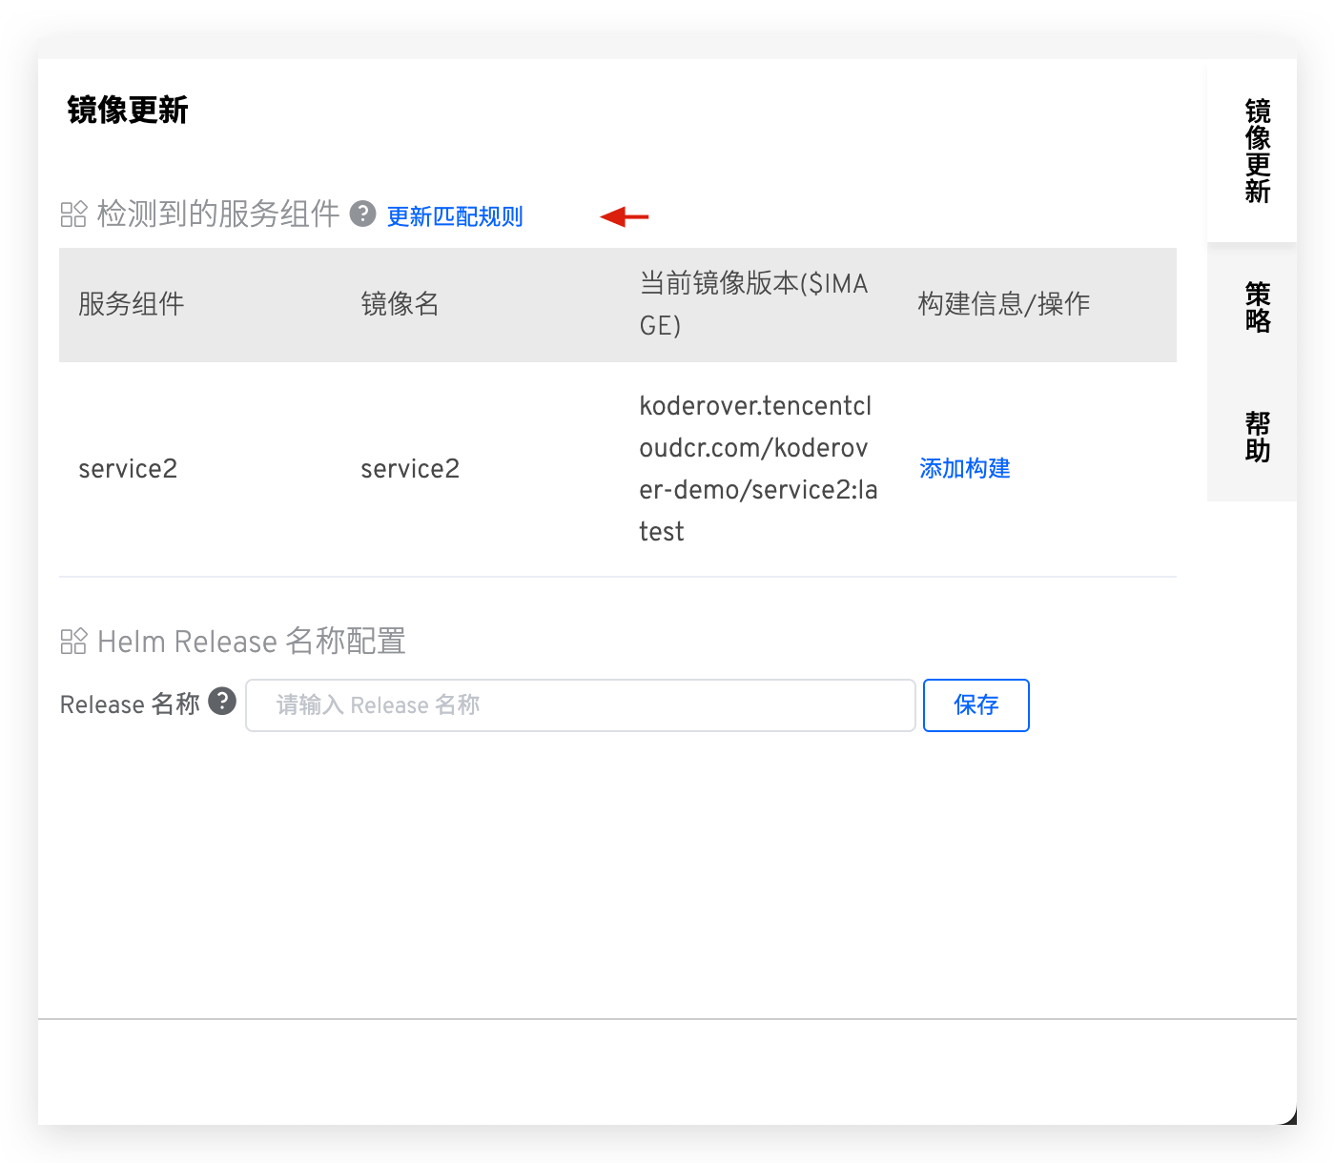1335x1163 pixels.
Task: Click the 构建信息/操作 column header
Action: (1003, 304)
